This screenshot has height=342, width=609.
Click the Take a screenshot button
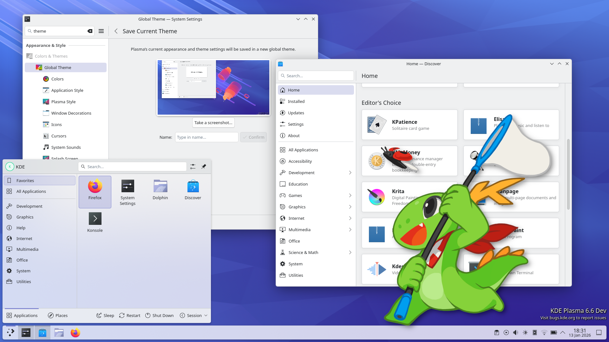(x=213, y=123)
